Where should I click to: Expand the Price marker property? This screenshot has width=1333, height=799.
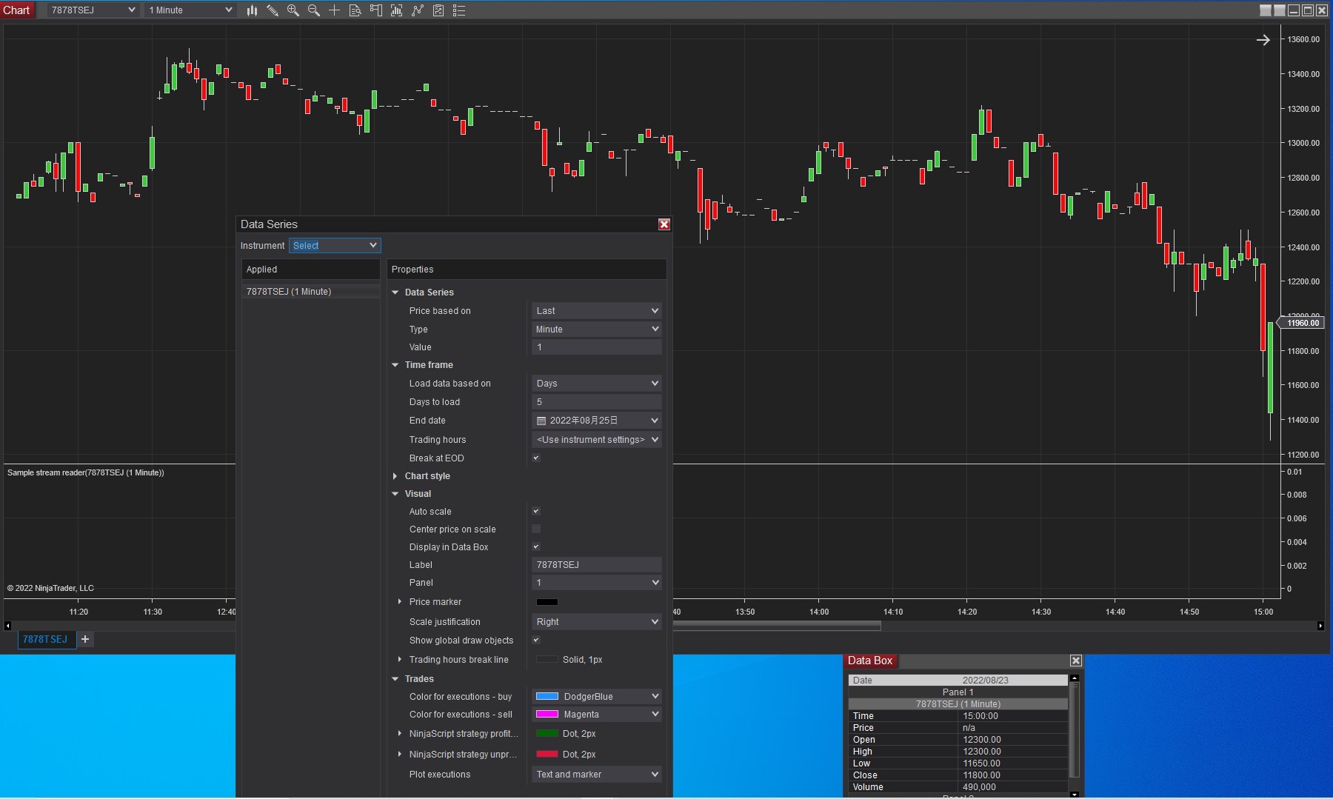point(400,602)
